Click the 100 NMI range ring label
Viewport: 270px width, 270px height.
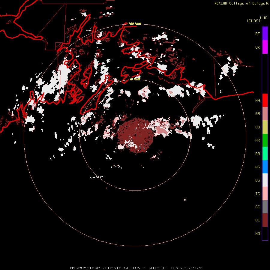(x=135, y=24)
